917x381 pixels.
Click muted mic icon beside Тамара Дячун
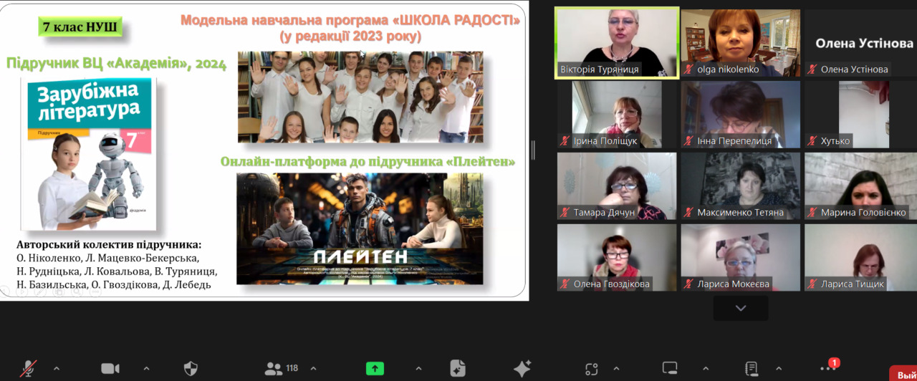point(565,213)
